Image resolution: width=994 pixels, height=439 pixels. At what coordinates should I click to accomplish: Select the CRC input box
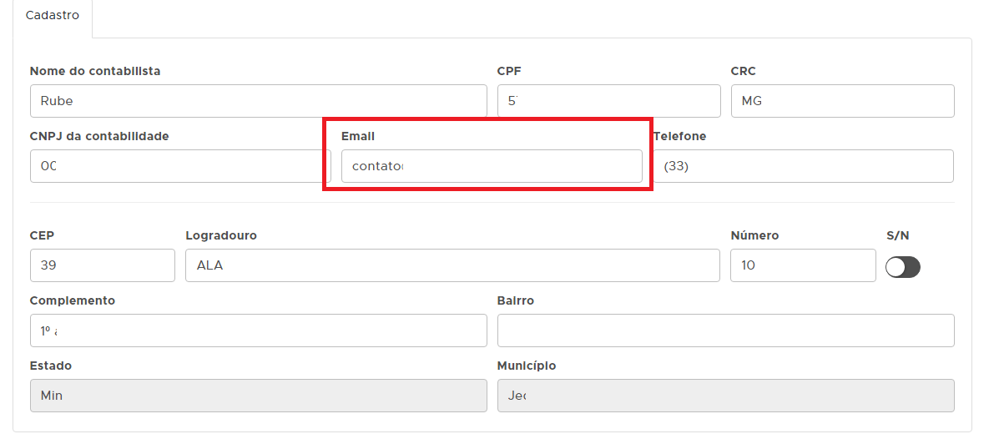(842, 101)
